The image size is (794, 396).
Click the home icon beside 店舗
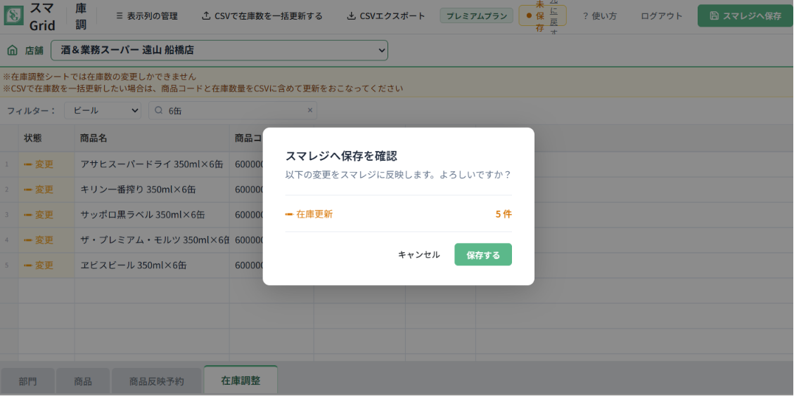[x=12, y=51]
